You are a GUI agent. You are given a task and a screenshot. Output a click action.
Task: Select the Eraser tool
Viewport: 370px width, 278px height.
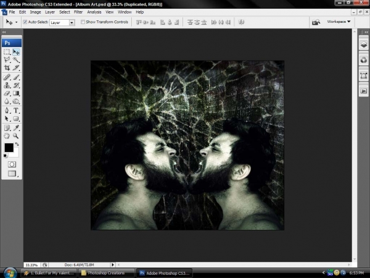tap(7, 93)
